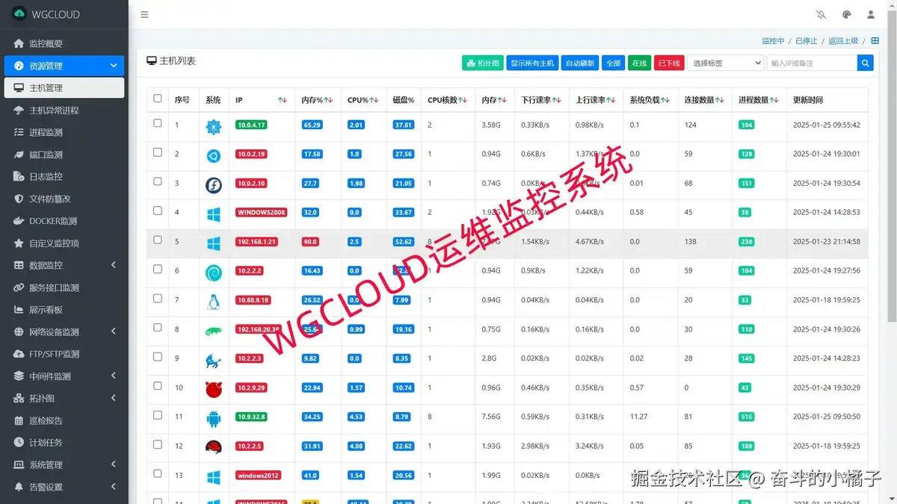Check the row 7 checkbox for 10.88.9.19
Viewport: 897px width, 504px height.
coord(157,298)
